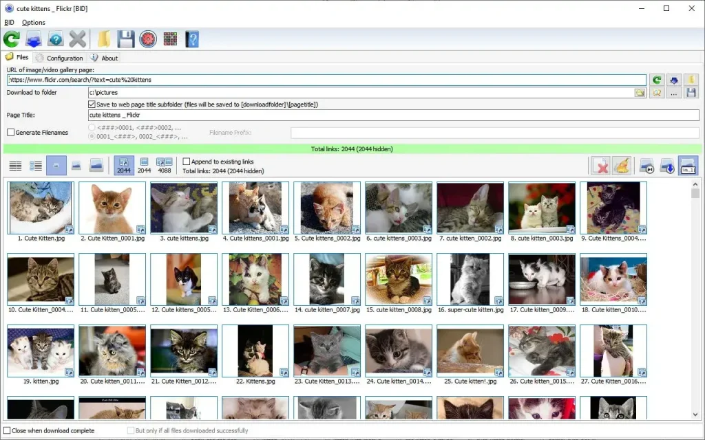Enable Append to existing links
This screenshot has width=705, height=440.
click(x=186, y=162)
